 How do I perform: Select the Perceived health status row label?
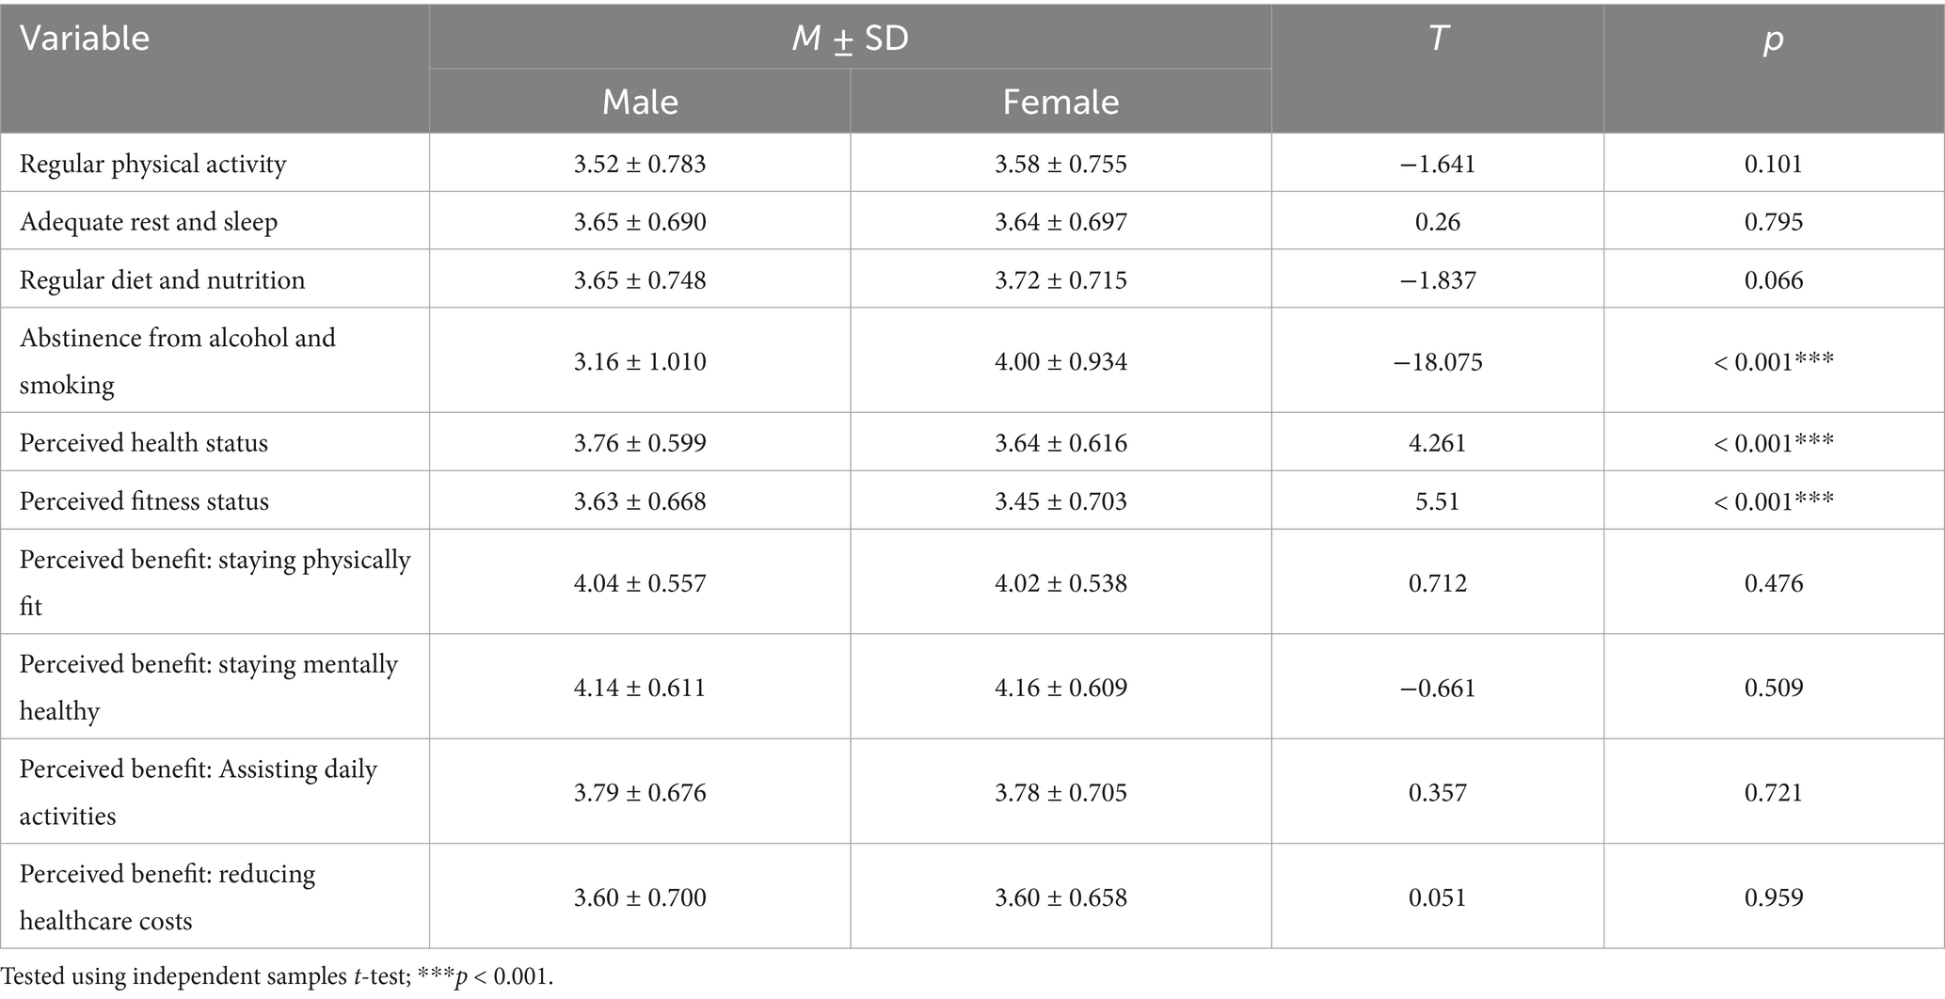[x=144, y=443]
